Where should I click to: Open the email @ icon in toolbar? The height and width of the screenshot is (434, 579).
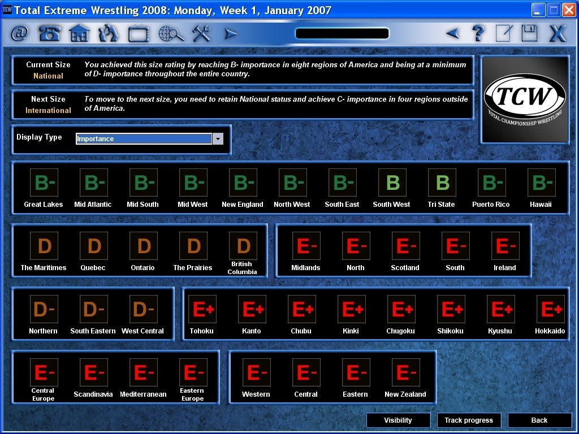[x=20, y=34]
